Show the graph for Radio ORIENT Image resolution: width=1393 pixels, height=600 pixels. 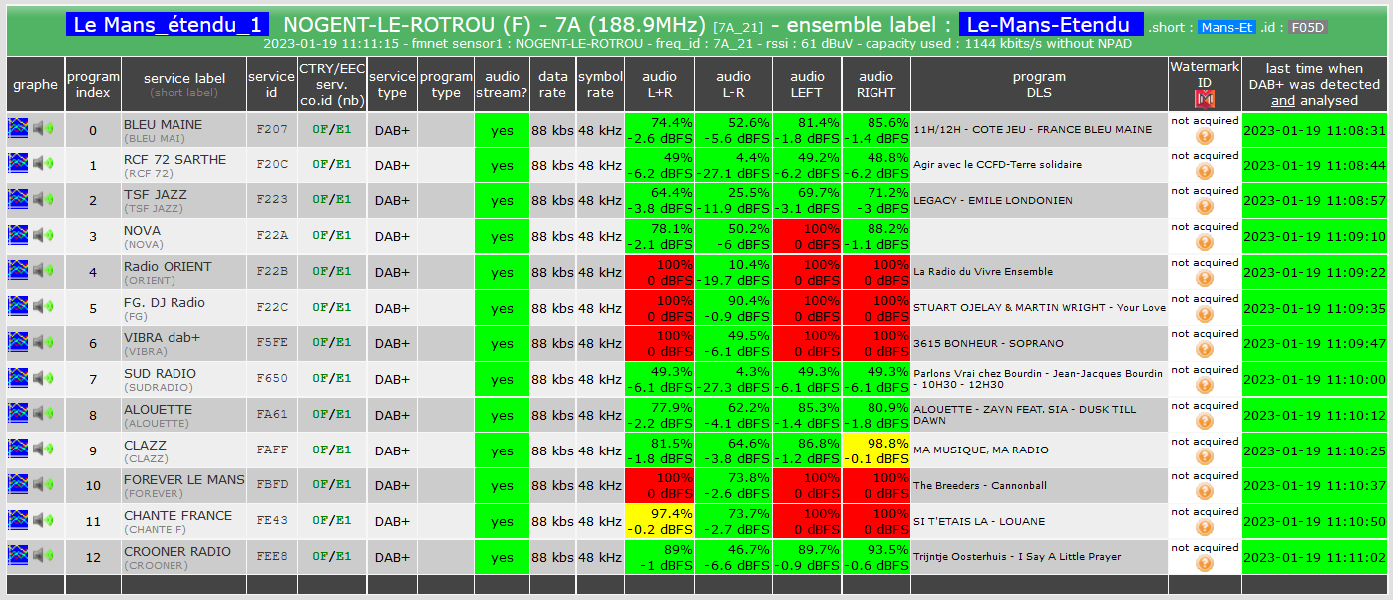coord(18,271)
